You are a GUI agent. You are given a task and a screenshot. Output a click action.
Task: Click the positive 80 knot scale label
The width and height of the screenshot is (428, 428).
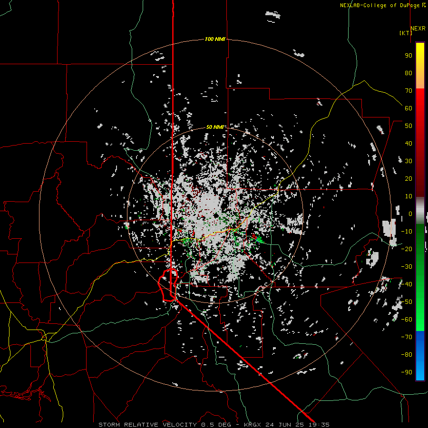click(x=409, y=73)
